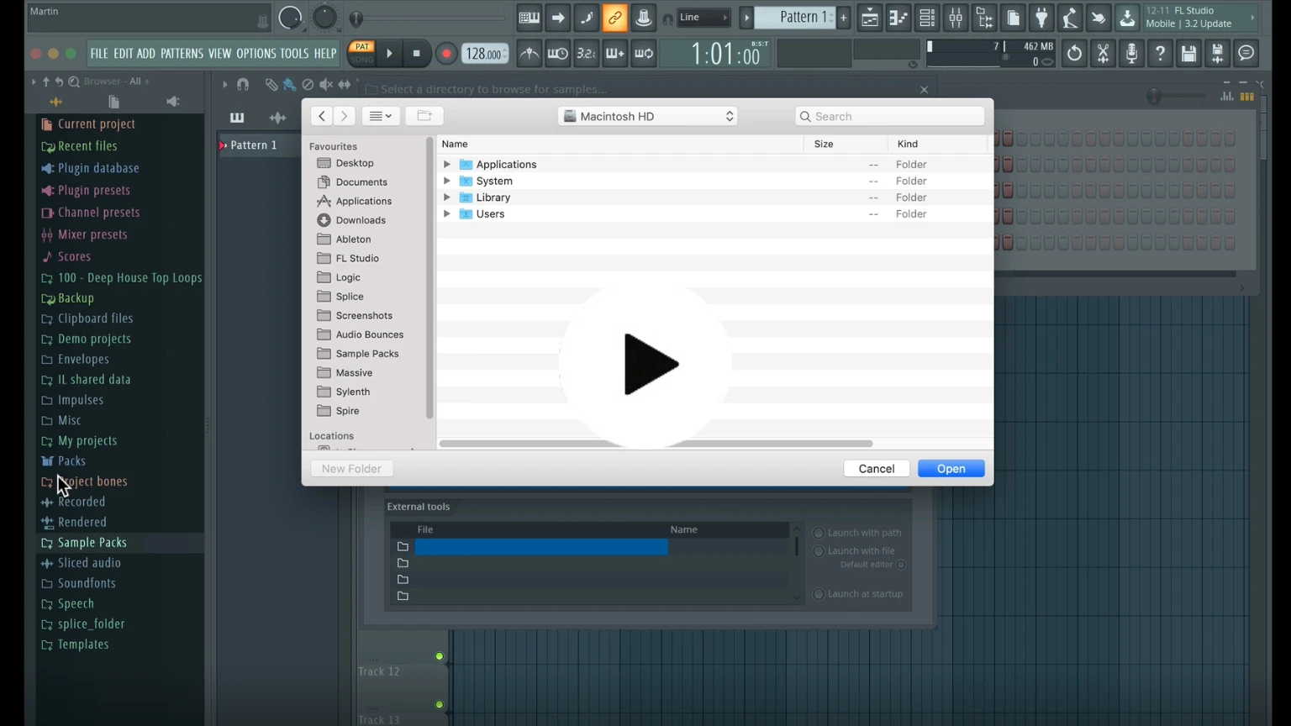1291x726 pixels.
Task: Open the Line snap dropdown
Action: click(703, 18)
